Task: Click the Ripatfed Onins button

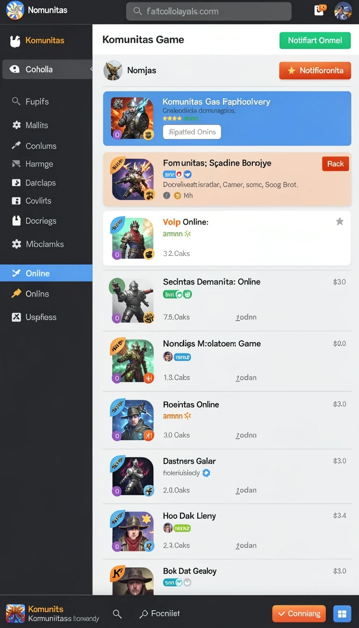Action: point(192,132)
